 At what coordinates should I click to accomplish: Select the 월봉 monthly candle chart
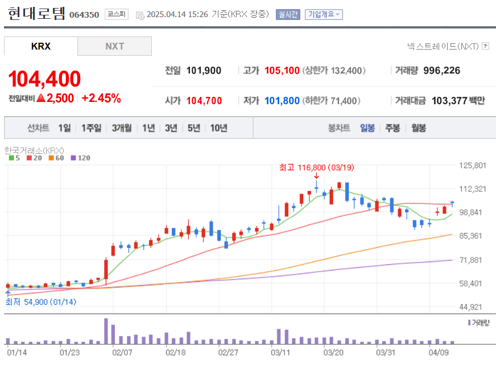419,128
